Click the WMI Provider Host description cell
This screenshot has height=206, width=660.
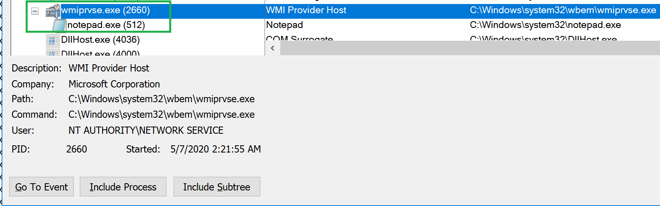[x=306, y=10]
